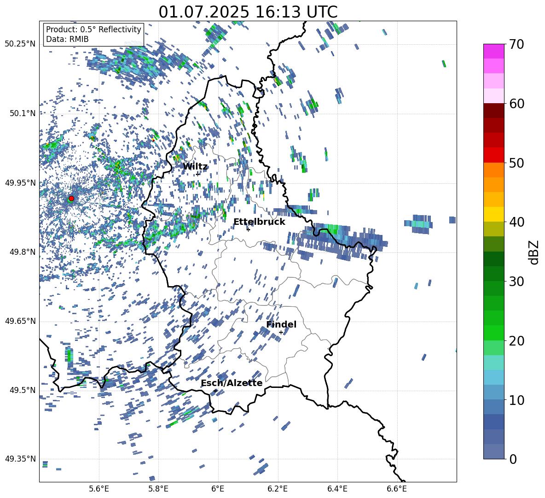Click the colorbar label 60
The width and height of the screenshot is (545, 498).
tap(516, 104)
